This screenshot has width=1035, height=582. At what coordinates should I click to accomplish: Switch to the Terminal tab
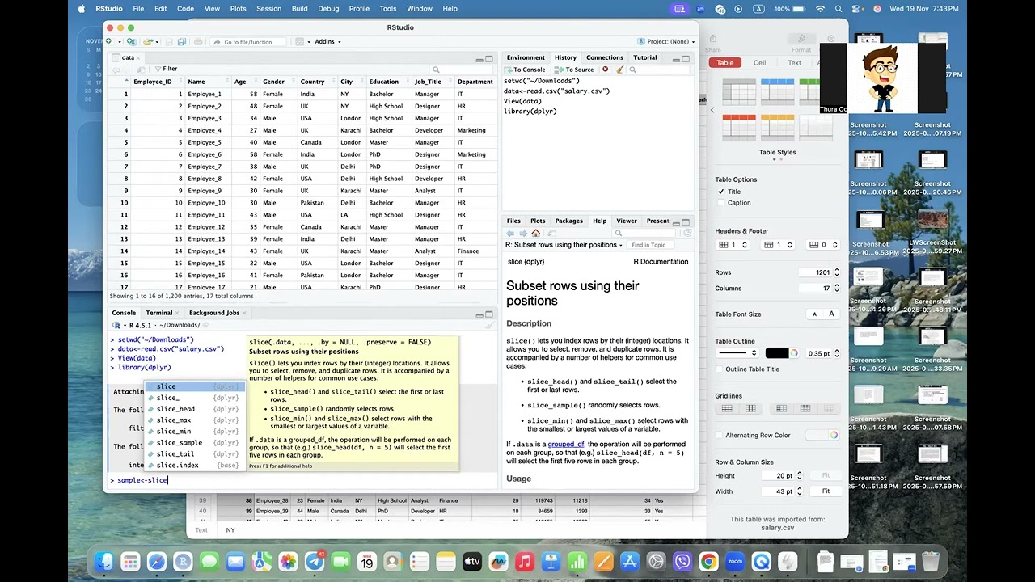click(x=159, y=313)
